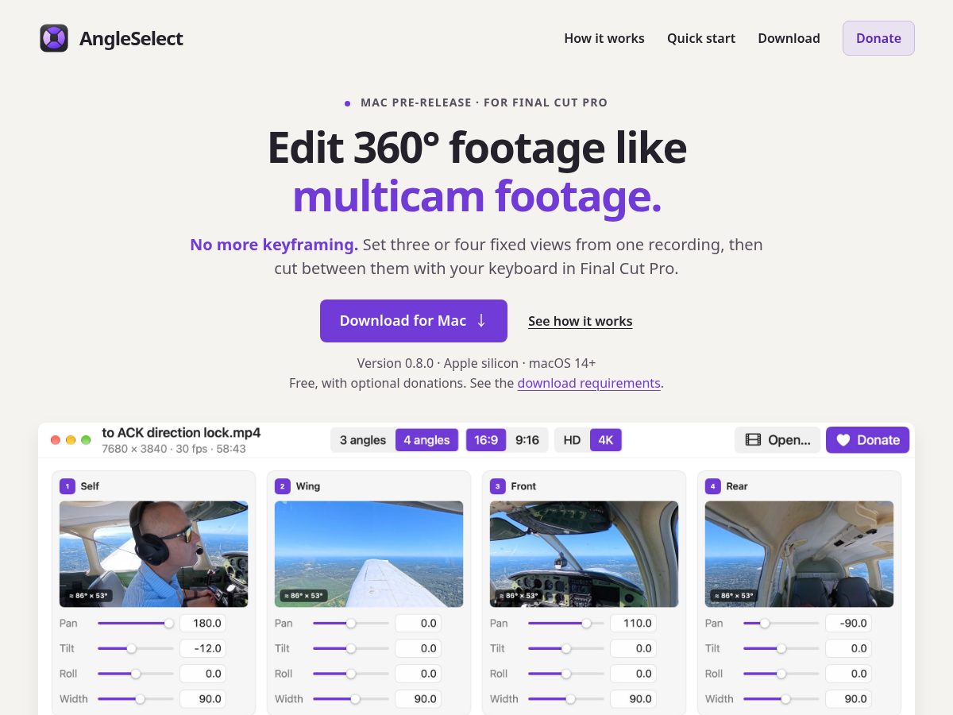Adjust the Front Width slider

pos(566,699)
